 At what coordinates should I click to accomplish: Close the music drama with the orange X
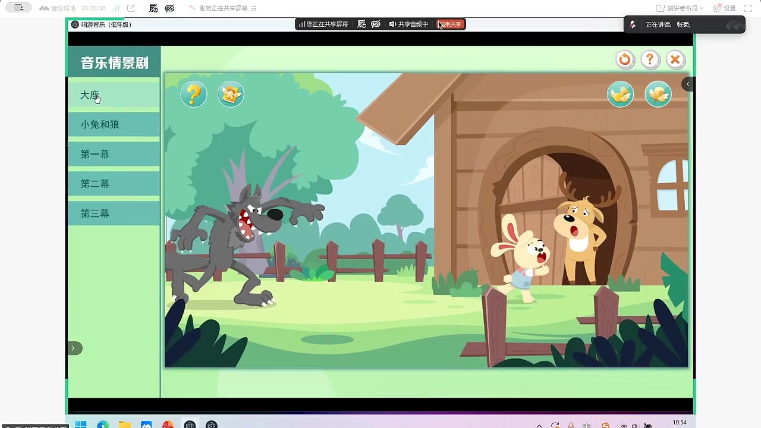pos(675,59)
